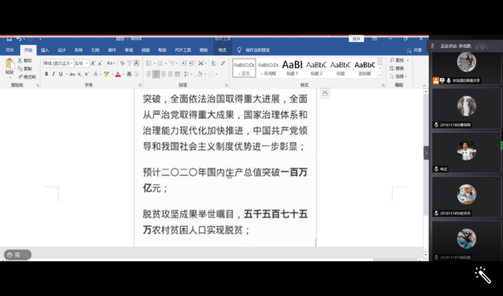Click the Align Left icon
The height and width of the screenshot is (296, 503).
coord(149,74)
